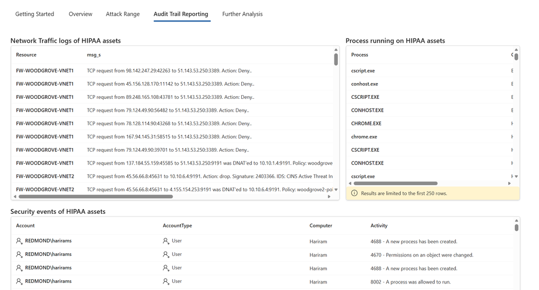
Task: Click the account icon in the 8002 process-allowed row
Action: click(19, 281)
